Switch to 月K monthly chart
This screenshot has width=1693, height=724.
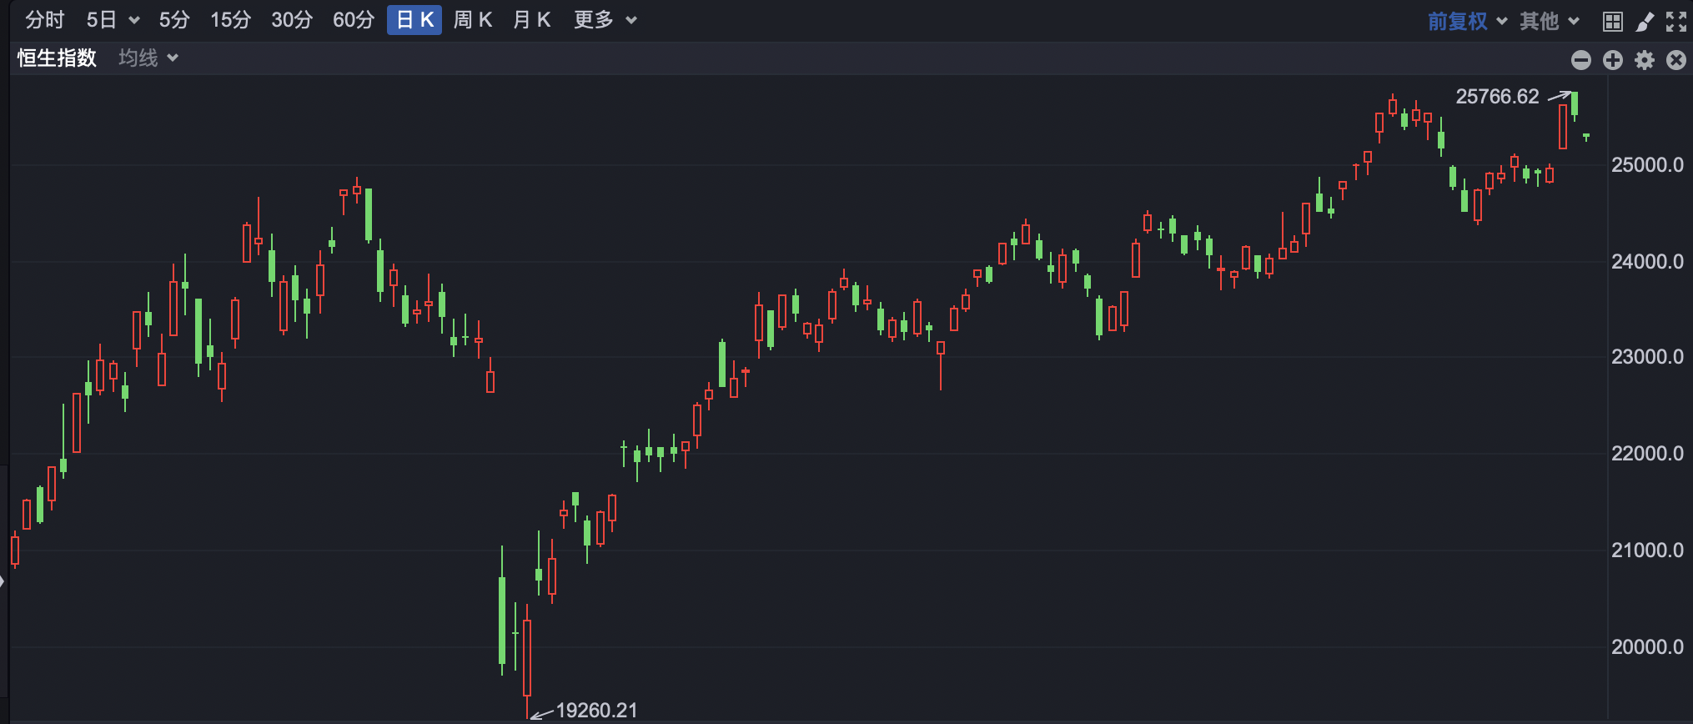(532, 20)
